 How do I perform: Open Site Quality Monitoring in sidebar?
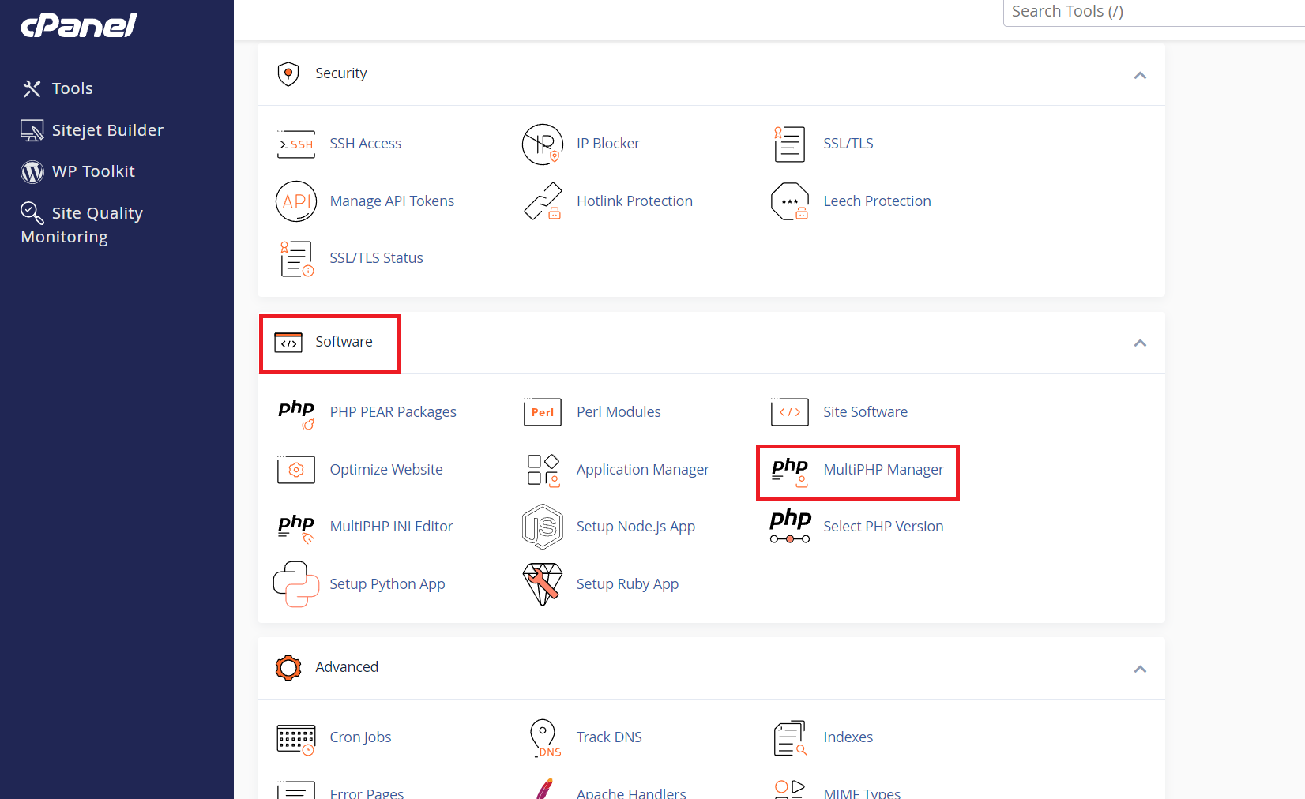click(x=82, y=224)
